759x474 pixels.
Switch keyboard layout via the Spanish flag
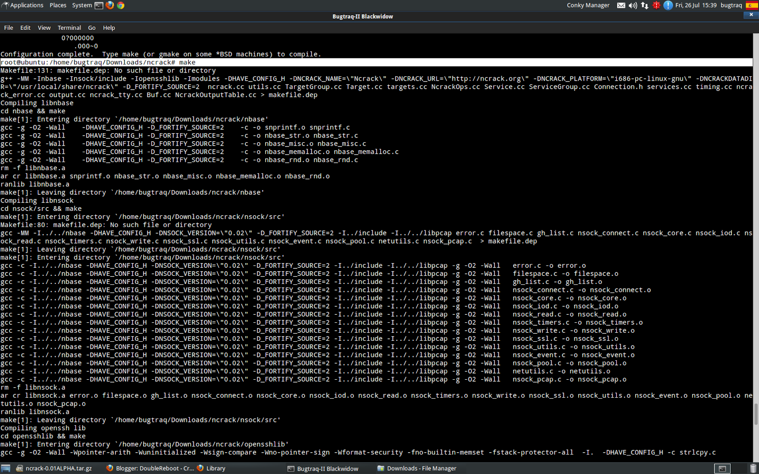751,5
